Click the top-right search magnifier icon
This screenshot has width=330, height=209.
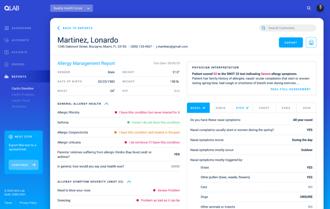pyautogui.click(x=309, y=8)
